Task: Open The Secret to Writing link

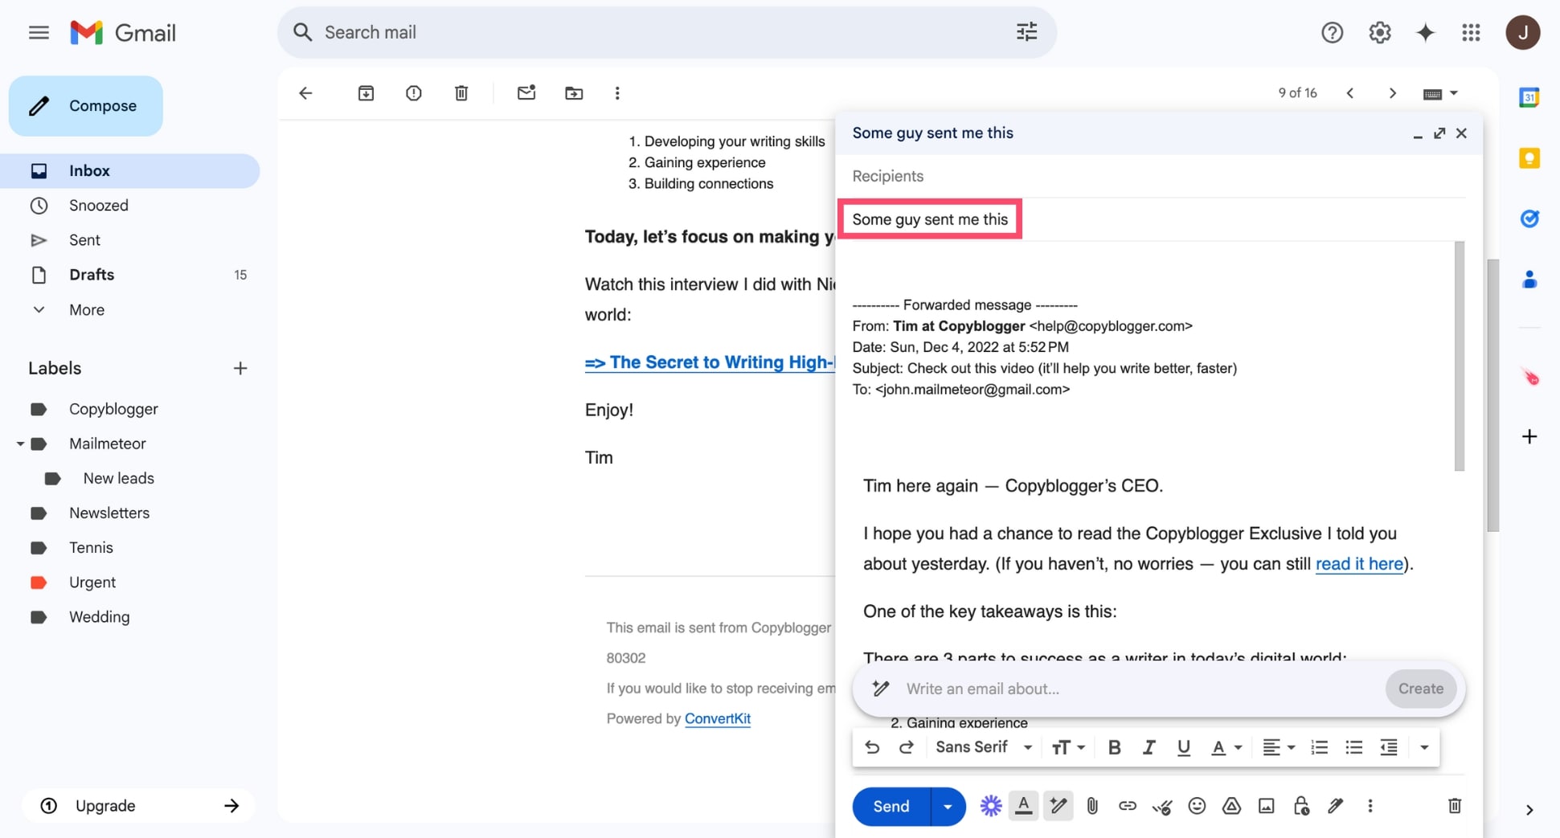Action: (710, 363)
